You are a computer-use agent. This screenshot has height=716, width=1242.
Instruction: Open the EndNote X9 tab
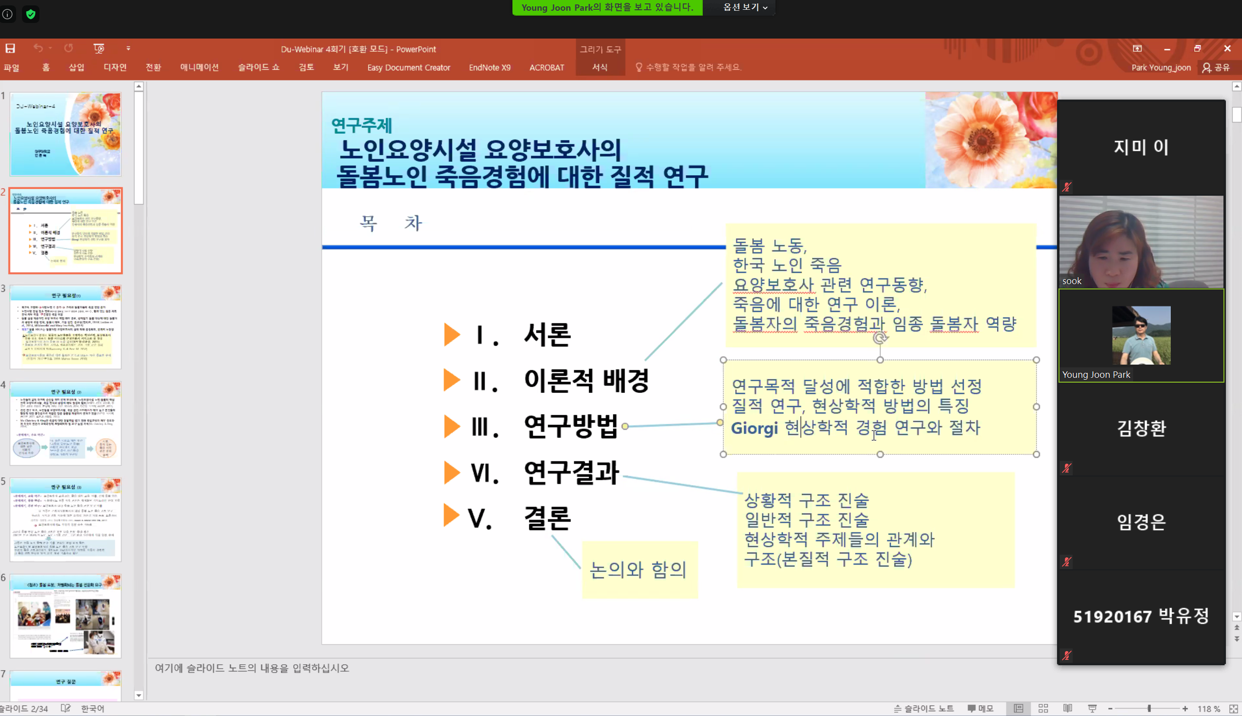[x=489, y=67]
